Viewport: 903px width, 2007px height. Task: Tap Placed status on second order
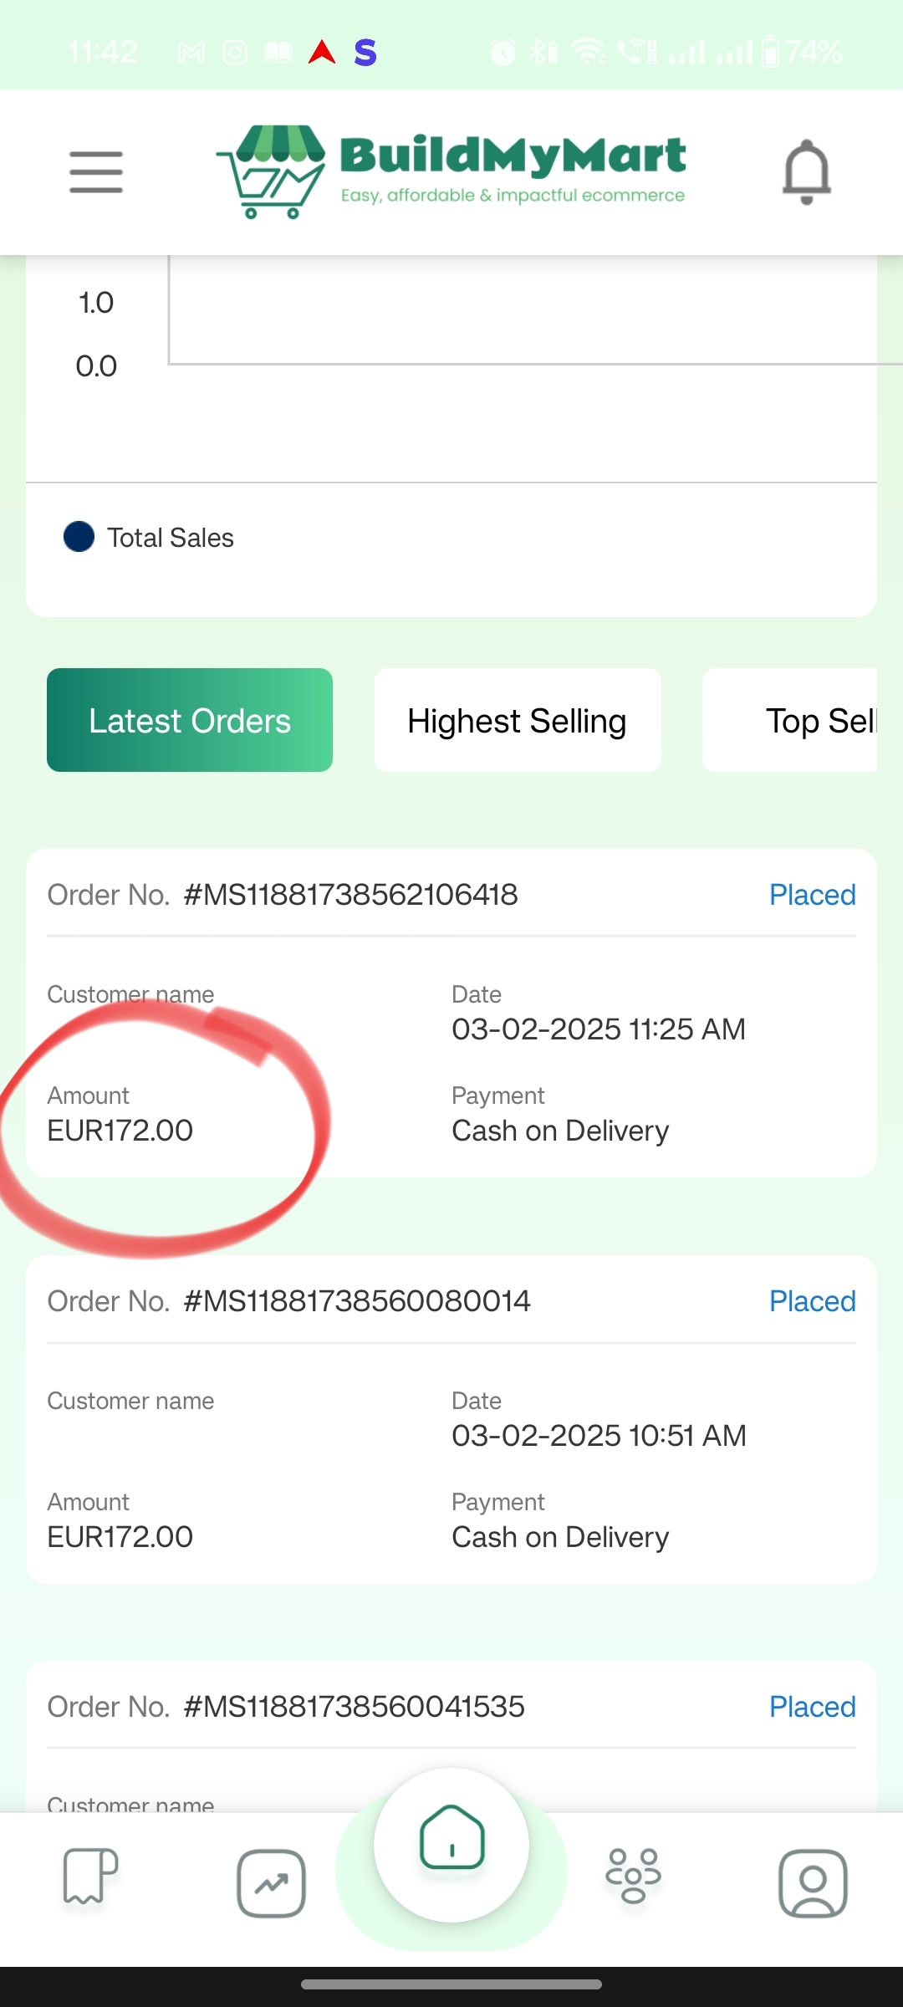coord(812,1301)
